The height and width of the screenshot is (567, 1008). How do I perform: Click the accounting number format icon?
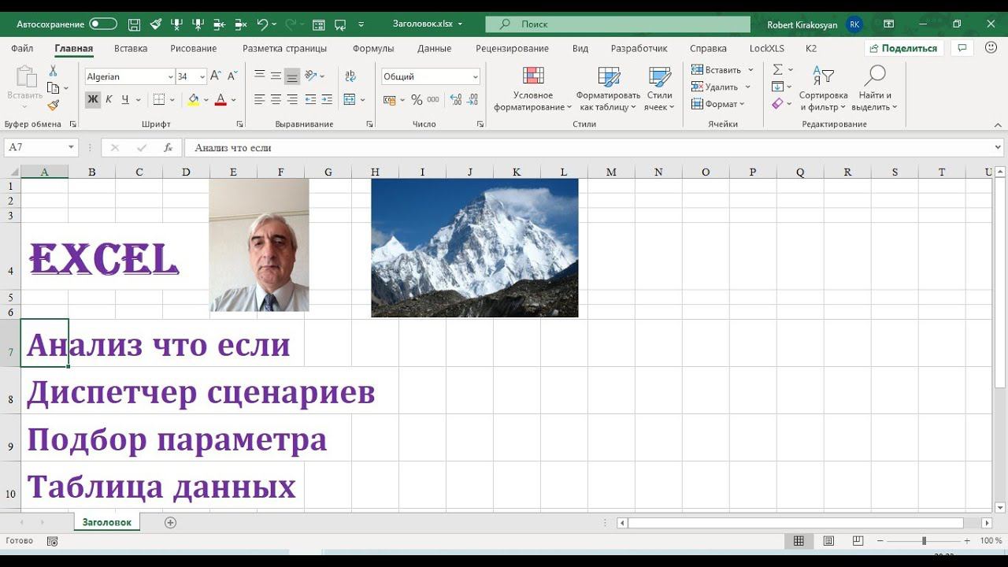(x=389, y=100)
